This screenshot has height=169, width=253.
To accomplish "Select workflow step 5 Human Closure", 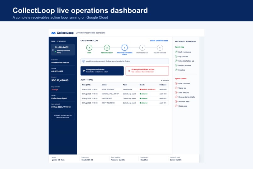I will tap(160, 48).
